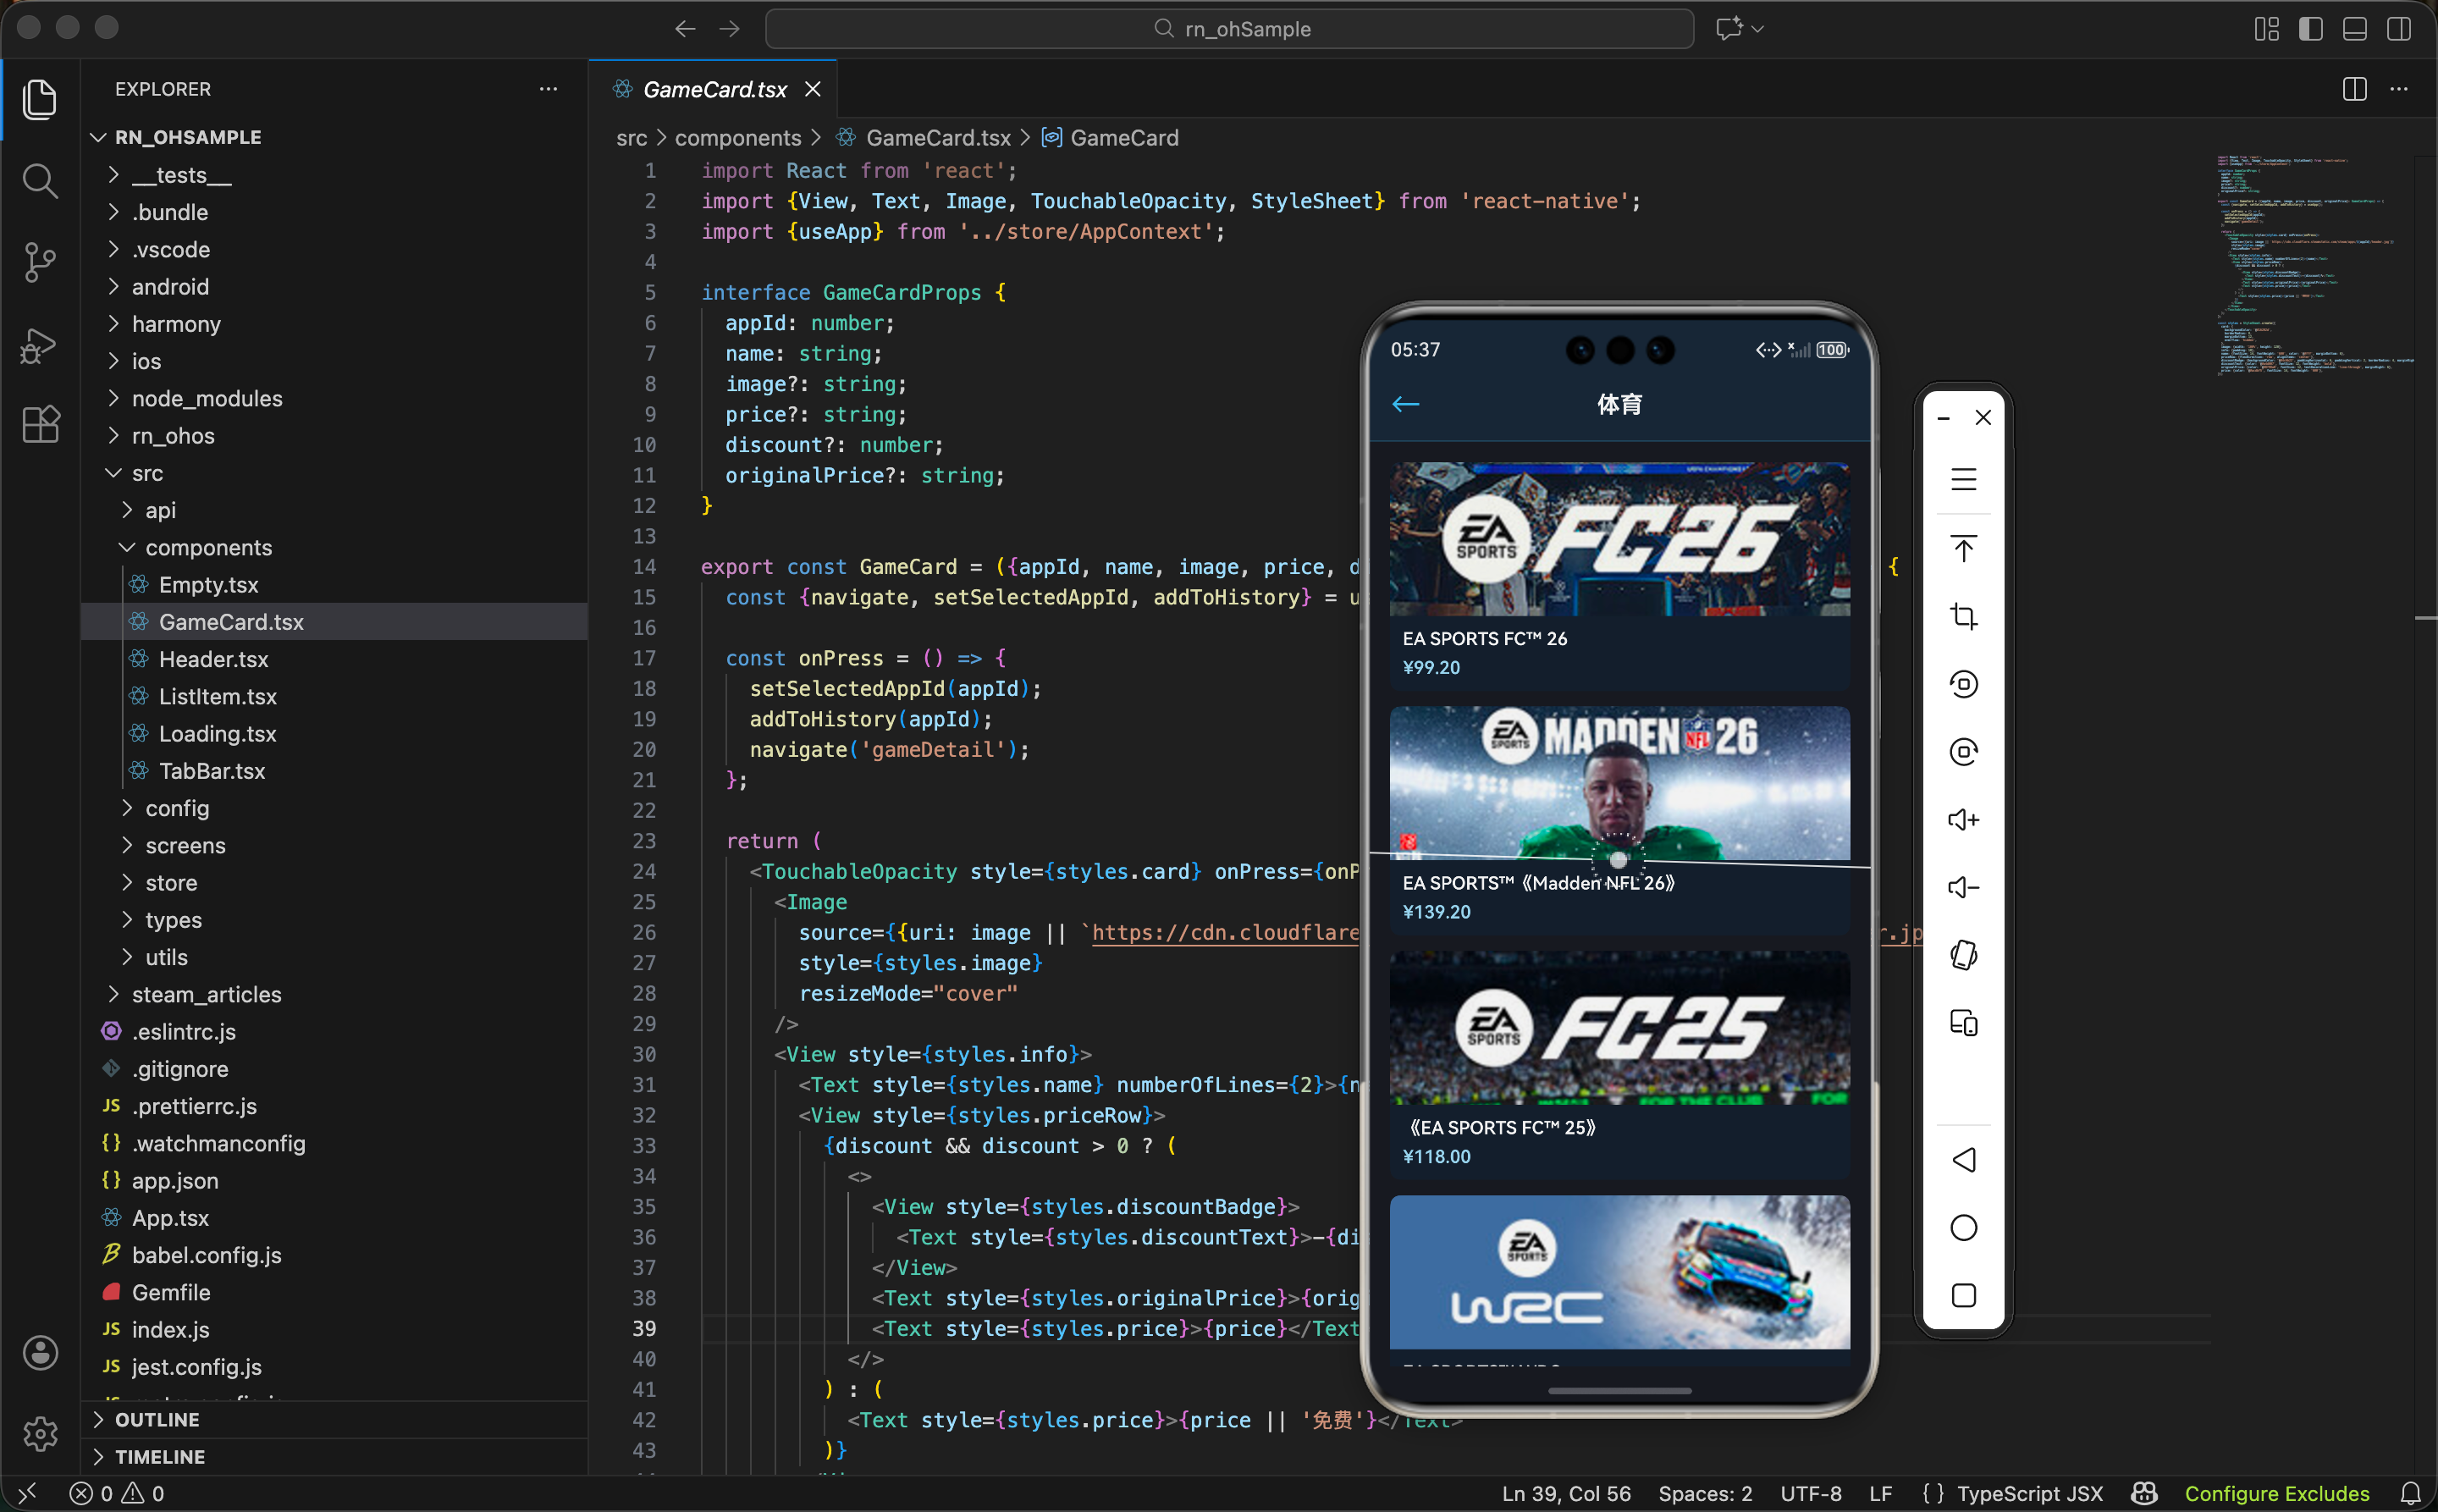The height and width of the screenshot is (1512, 2438).
Task: Click TypeScript JSX language mode
Action: tap(2029, 1493)
